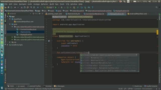Click the Paste toolbar icon
Screen dimensions: 161x90
[27, 7]
